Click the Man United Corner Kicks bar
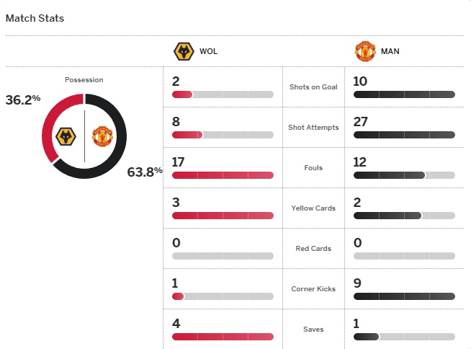The image size is (471, 349). (404, 296)
